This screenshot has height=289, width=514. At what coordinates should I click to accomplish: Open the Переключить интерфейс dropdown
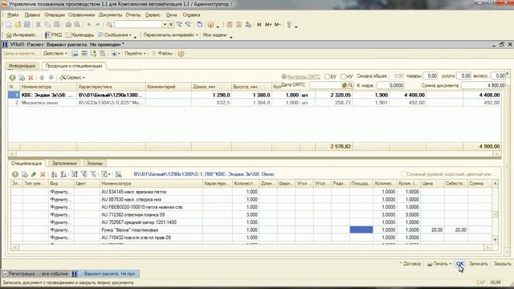pyautogui.click(x=171, y=35)
